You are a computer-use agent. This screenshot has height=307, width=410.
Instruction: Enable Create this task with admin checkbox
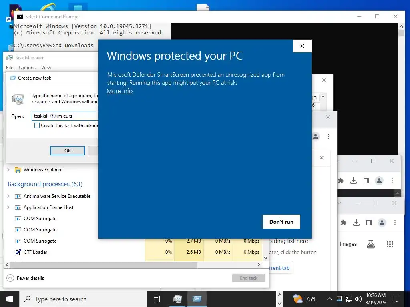point(37,125)
